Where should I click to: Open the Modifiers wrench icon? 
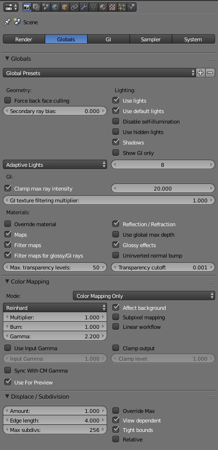click(84, 7)
